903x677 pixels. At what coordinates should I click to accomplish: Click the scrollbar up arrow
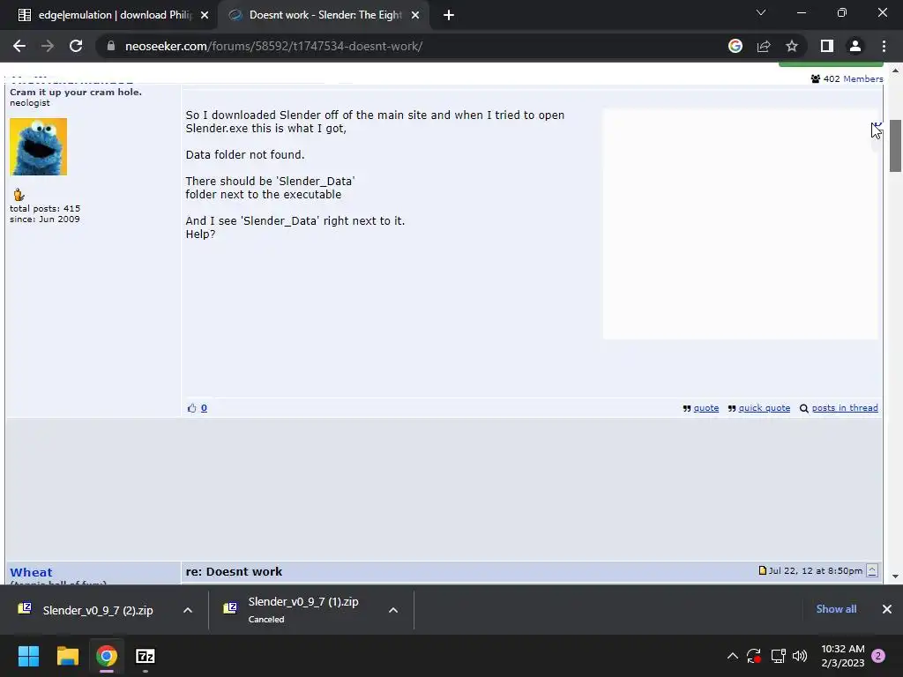[x=895, y=71]
